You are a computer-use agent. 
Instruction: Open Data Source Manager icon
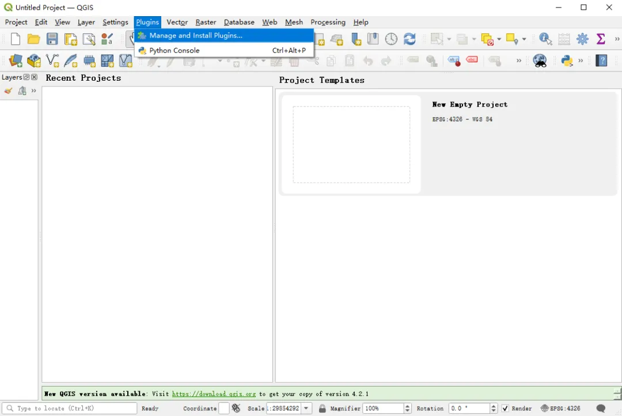pos(16,60)
